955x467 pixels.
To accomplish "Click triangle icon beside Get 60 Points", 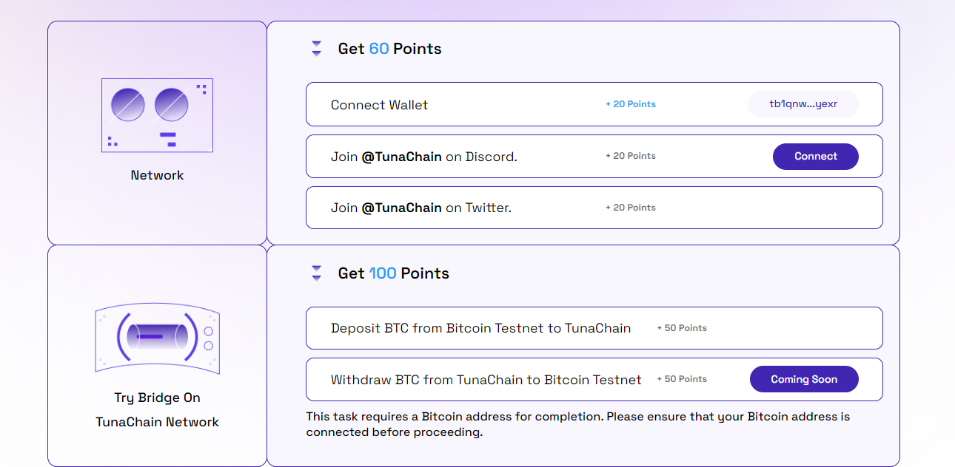I will point(316,49).
